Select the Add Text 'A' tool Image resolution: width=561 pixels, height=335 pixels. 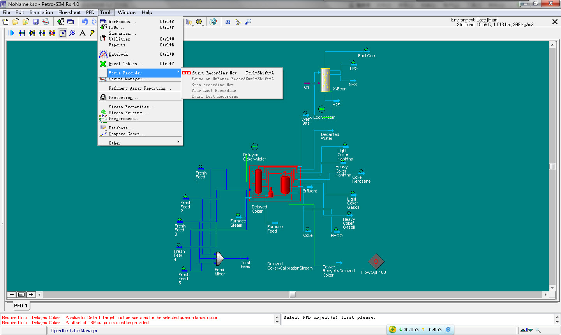pos(83,33)
